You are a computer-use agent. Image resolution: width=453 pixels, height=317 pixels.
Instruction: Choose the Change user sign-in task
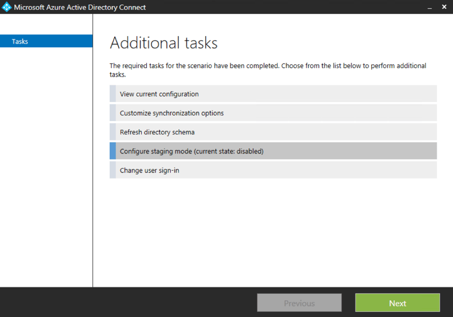(x=273, y=170)
